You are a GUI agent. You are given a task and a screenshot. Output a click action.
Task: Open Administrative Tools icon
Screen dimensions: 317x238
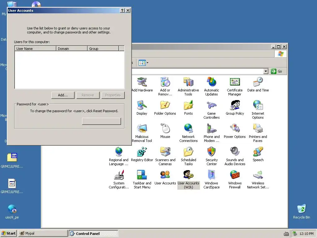189,82
